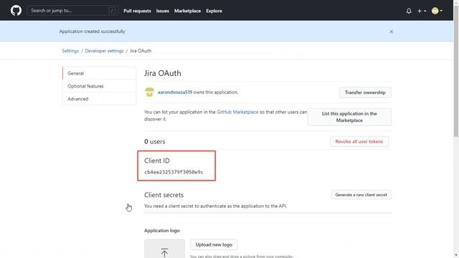Click the Jira OAuth heading
459x258 pixels.
[x=163, y=73]
